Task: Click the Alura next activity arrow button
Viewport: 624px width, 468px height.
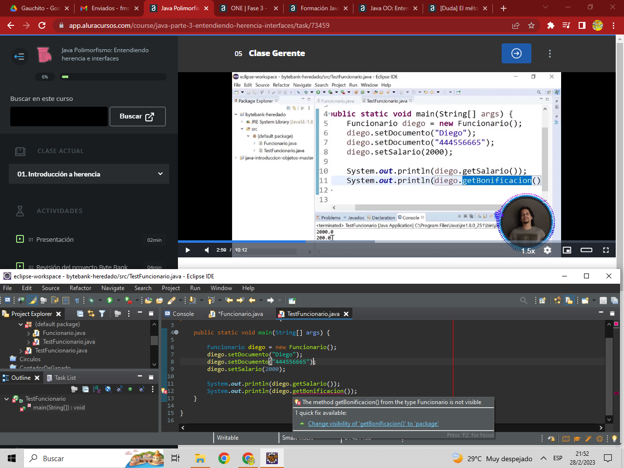Action: click(516, 53)
